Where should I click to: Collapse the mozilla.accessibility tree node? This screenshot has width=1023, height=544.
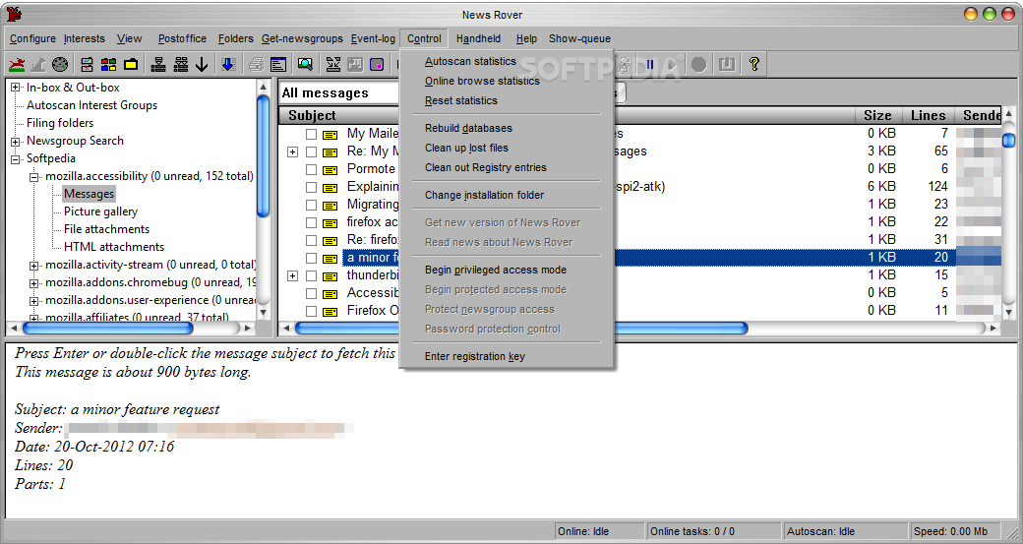33,177
